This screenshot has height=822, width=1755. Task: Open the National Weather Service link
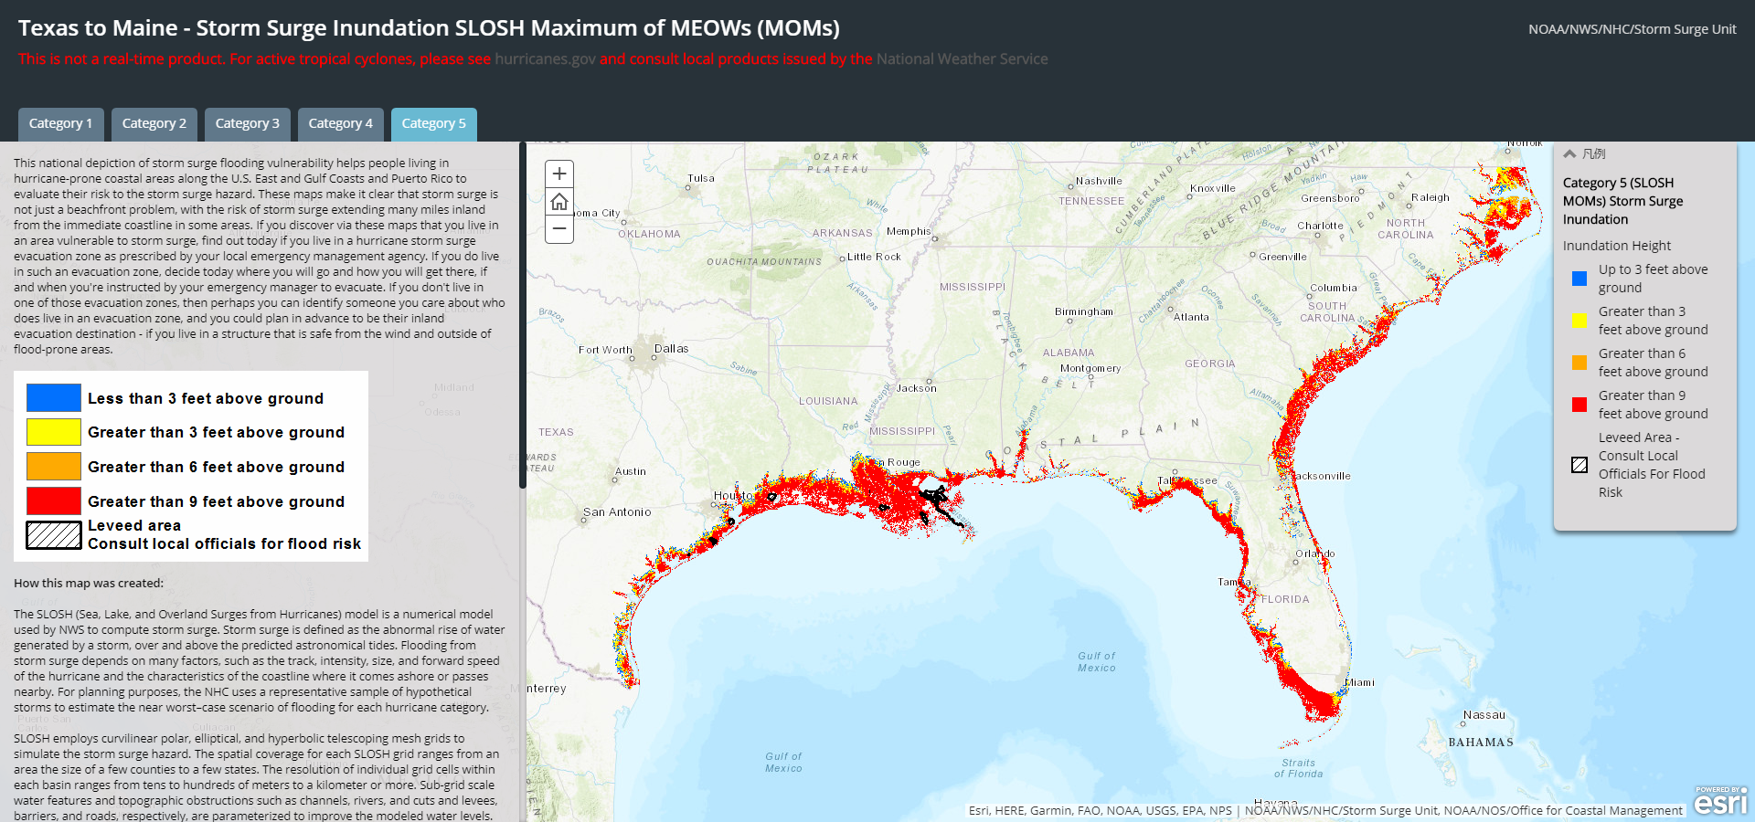962,59
